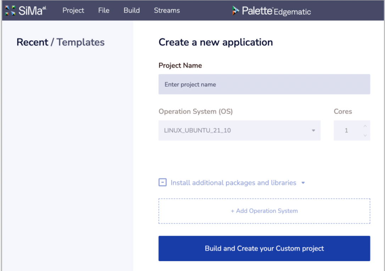Viewport: 385px width, 271px height.
Task: Toggle the Install additional packages checkbox
Action: 162,183
